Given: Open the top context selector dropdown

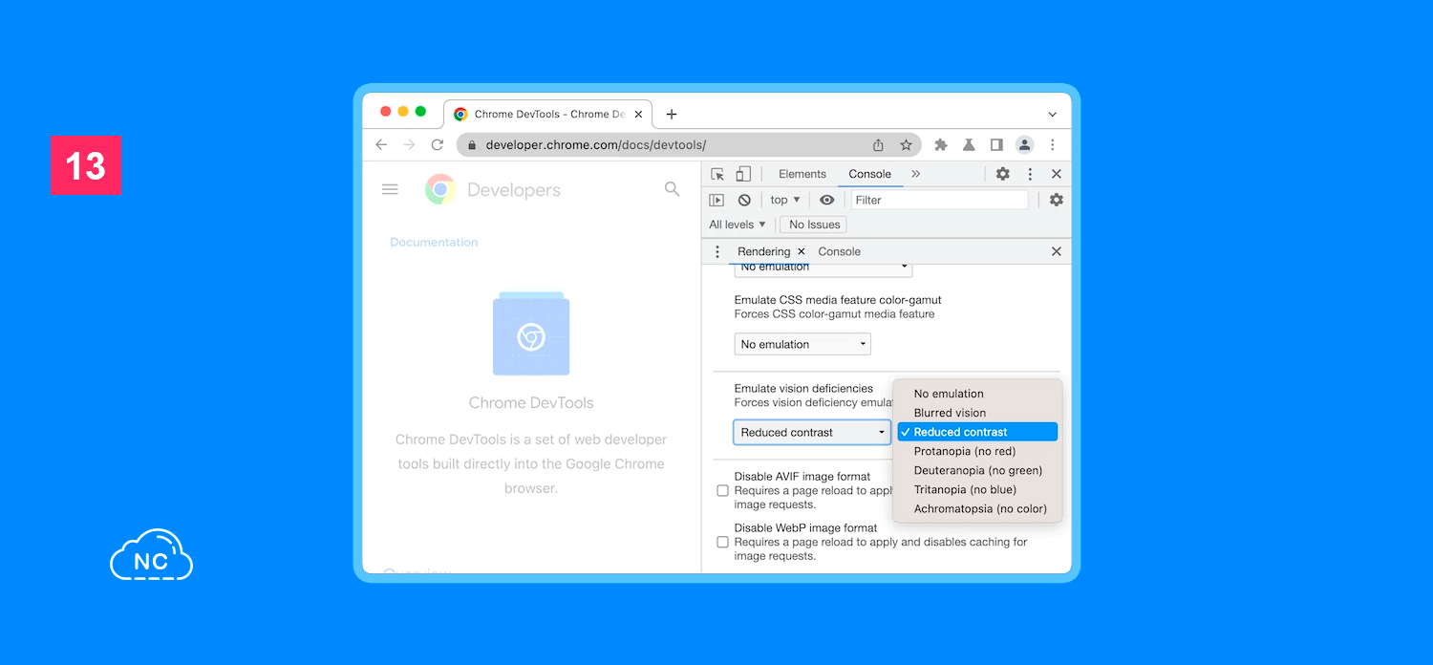Looking at the screenshot, I should [x=785, y=200].
